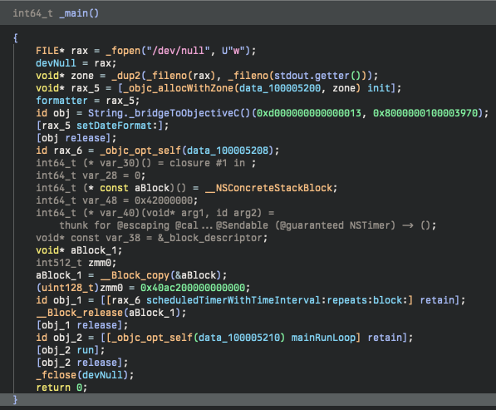Viewport: 496px width, 410px height.
Task: Click the var_30 closure variable
Action: tap(117, 163)
